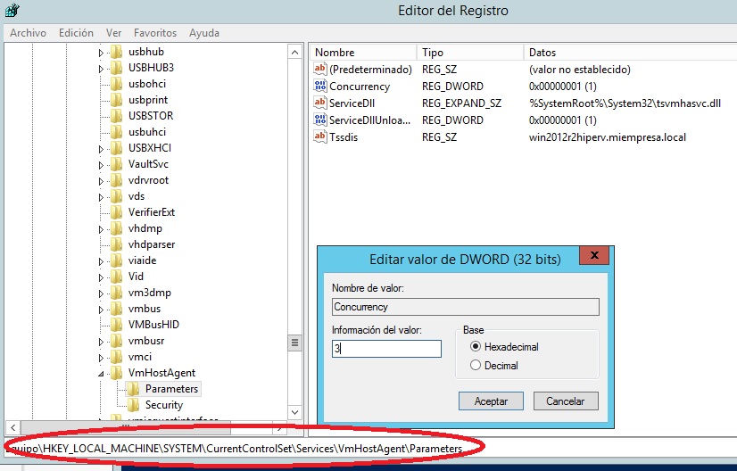Expand the usbhub tree node
737x471 pixels.
click(101, 52)
